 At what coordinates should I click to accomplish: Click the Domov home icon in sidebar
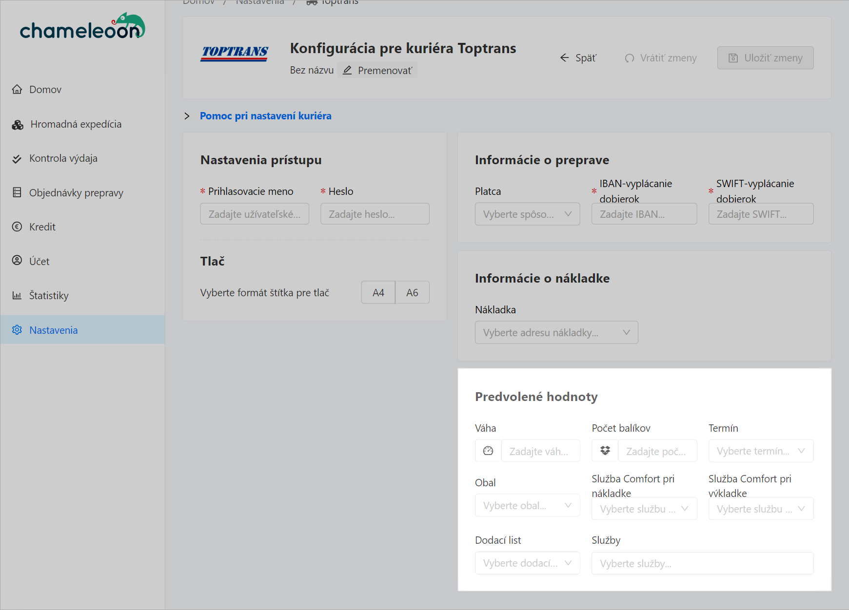click(17, 89)
